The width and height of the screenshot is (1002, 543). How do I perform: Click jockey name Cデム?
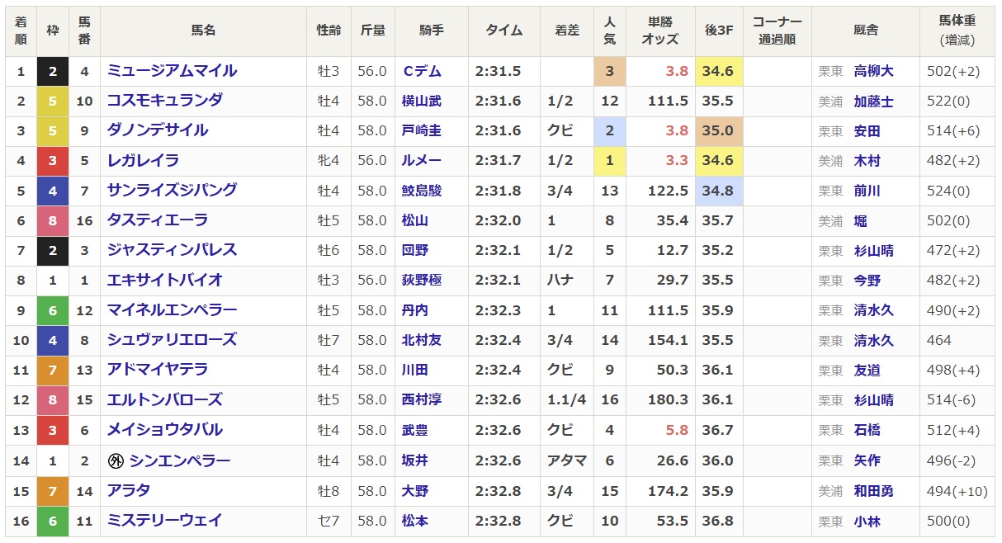pos(421,72)
